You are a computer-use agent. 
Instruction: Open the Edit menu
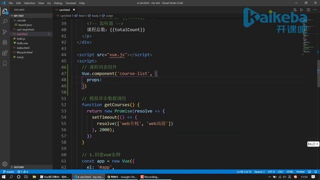[x=18, y=3]
